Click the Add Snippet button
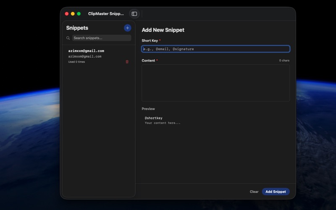 (x=276, y=192)
